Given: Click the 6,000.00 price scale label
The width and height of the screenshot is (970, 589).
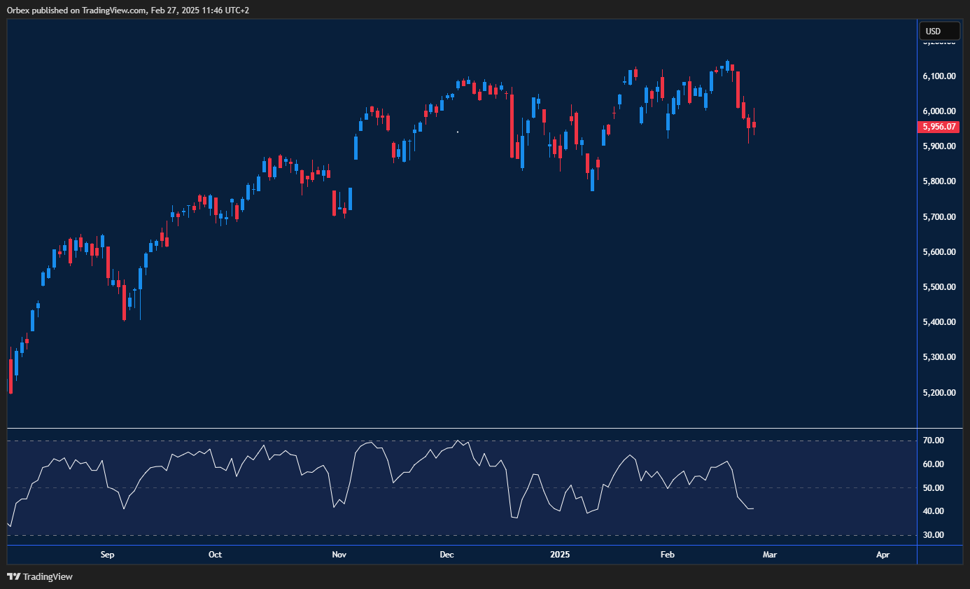Looking at the screenshot, I should tap(939, 111).
